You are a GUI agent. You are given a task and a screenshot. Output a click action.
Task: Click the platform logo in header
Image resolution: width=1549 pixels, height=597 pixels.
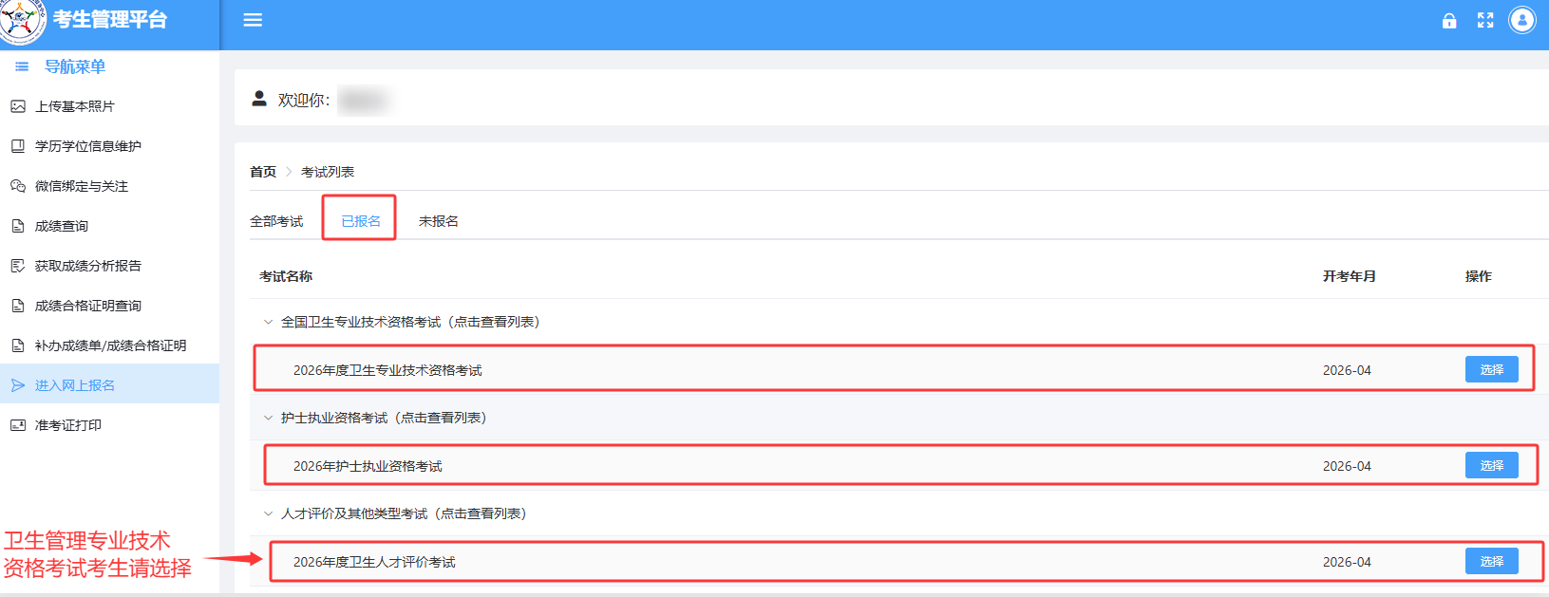(23, 21)
